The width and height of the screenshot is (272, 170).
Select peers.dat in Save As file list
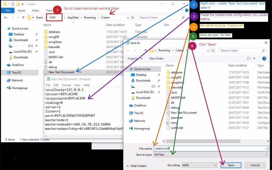(175, 118)
